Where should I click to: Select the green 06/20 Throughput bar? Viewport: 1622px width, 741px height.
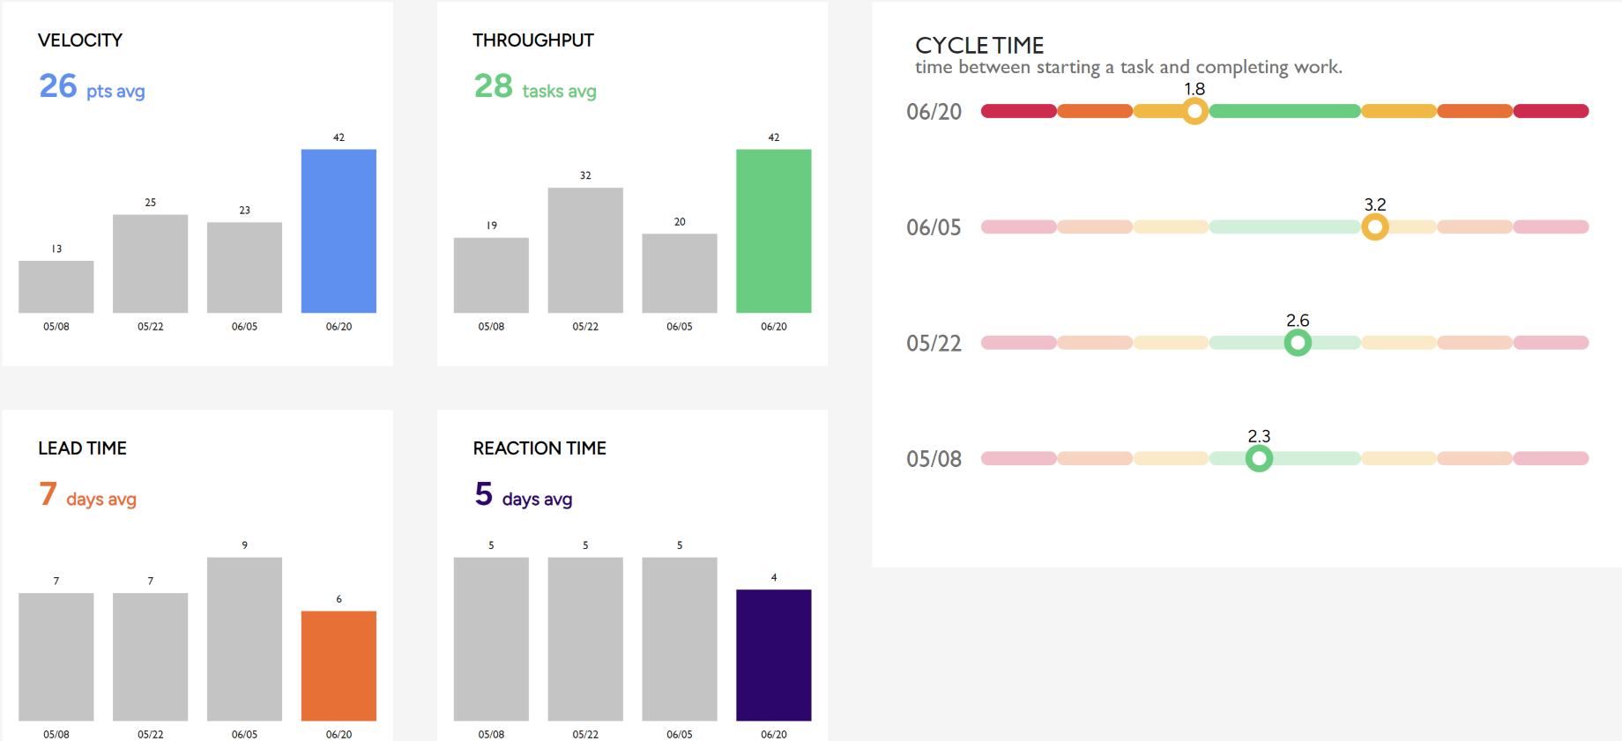(x=773, y=231)
